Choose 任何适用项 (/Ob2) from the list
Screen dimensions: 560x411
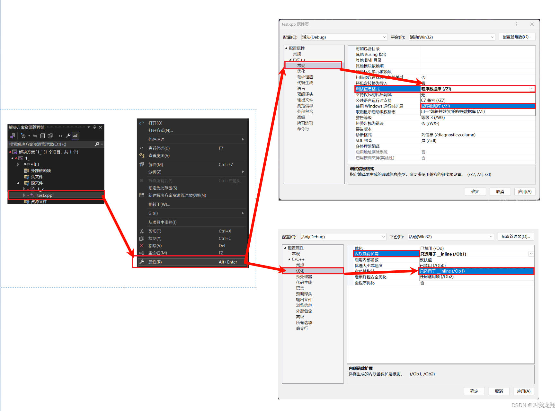tap(476, 276)
